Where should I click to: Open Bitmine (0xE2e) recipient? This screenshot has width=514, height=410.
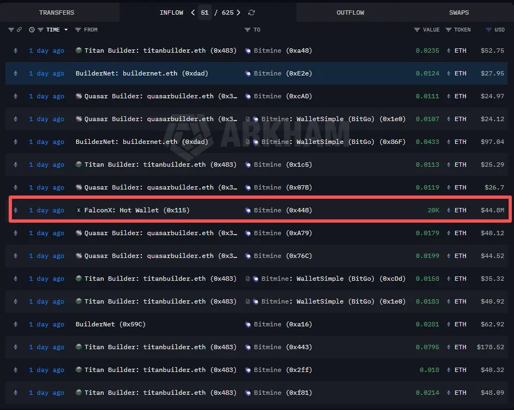point(283,73)
